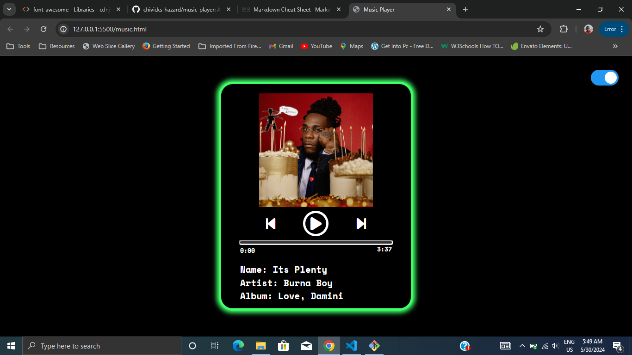The height and width of the screenshot is (355, 632).
Task: Open the Get Into Pc bookmark
Action: click(x=403, y=46)
